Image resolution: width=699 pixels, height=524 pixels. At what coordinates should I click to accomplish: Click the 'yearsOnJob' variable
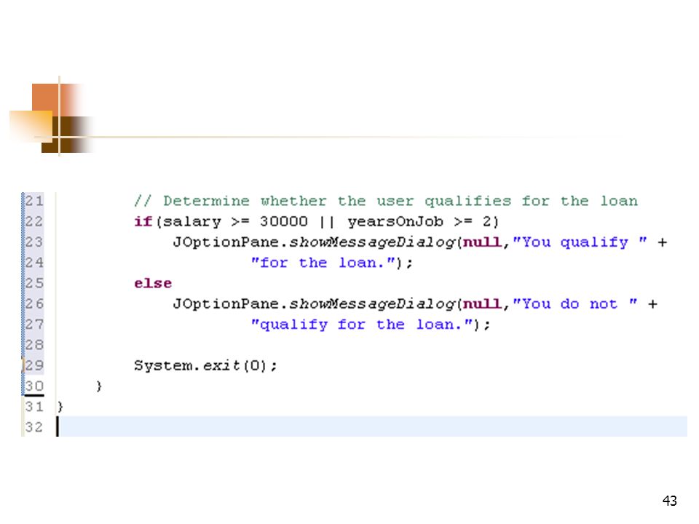(395, 221)
